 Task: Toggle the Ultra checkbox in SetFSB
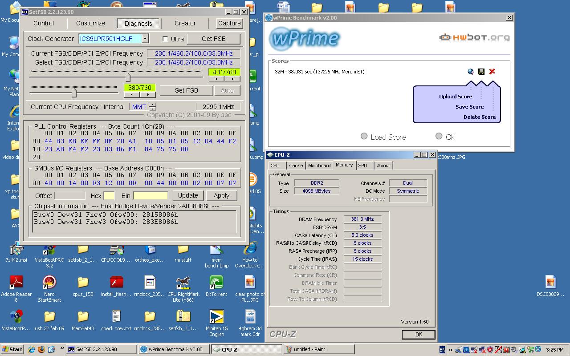coord(165,39)
